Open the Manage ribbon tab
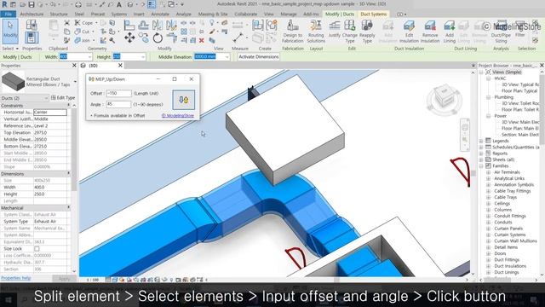545x307 pixels. pos(289,14)
